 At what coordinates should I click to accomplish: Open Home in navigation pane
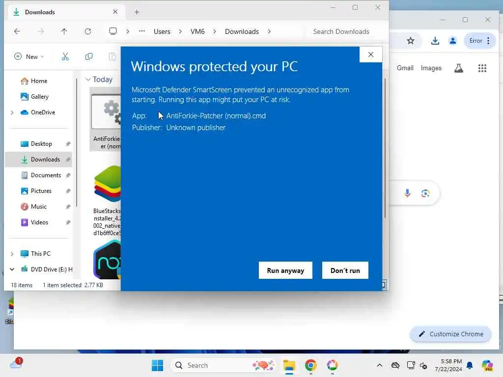(x=39, y=81)
